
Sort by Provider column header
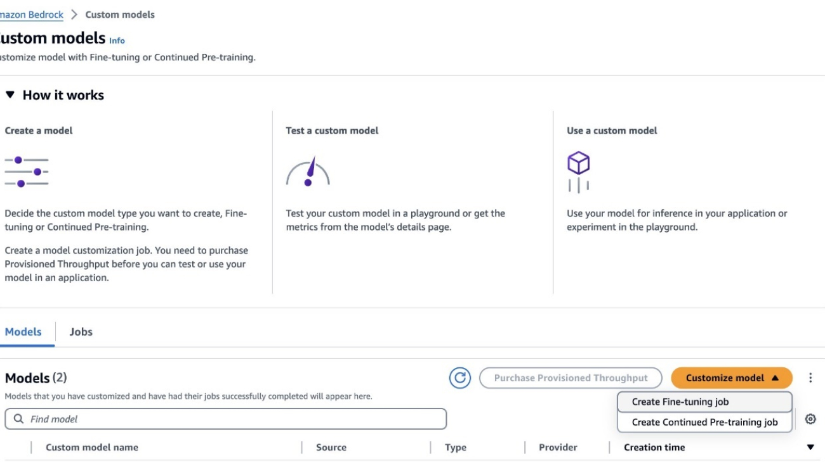tap(558, 447)
